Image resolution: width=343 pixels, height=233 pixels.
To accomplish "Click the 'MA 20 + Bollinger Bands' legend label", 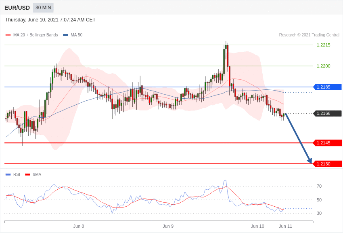I will (x=36, y=35).
